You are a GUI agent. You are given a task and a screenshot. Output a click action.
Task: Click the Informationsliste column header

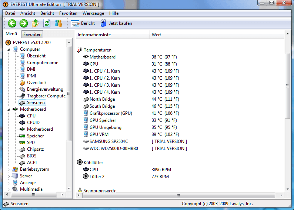pos(112,35)
